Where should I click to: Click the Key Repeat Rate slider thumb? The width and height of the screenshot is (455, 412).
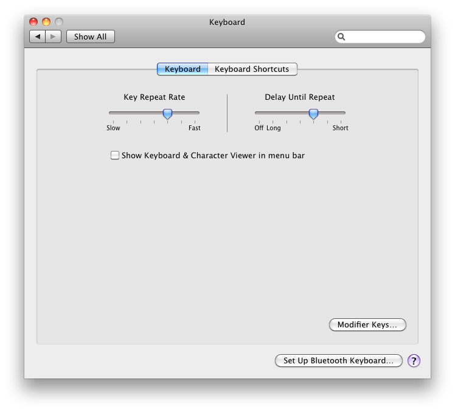click(167, 114)
